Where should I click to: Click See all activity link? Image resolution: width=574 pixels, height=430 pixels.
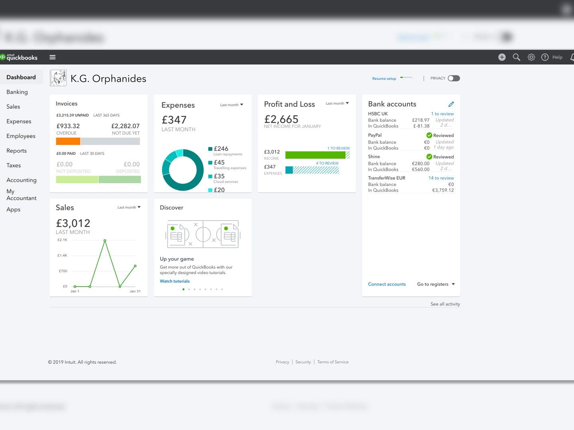point(445,304)
